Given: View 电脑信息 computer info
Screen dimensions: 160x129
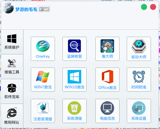Looking at the screenshot, I should coord(107,111).
